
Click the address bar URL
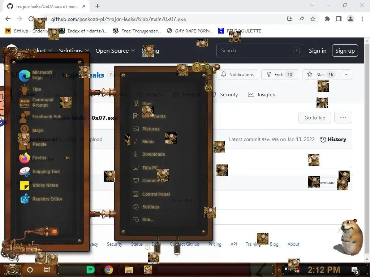click(x=119, y=19)
